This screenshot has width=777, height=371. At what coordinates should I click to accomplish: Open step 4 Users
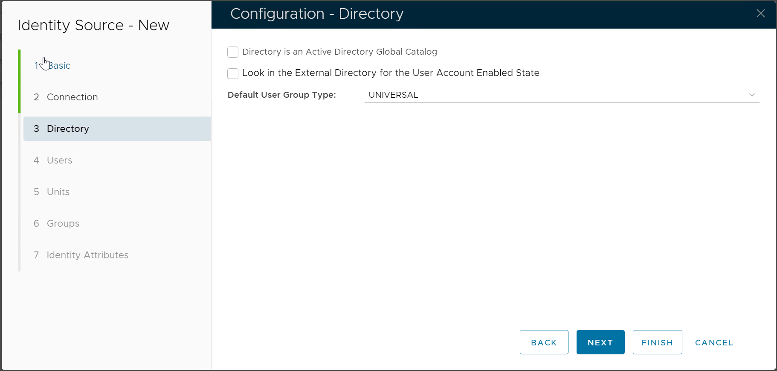click(59, 161)
